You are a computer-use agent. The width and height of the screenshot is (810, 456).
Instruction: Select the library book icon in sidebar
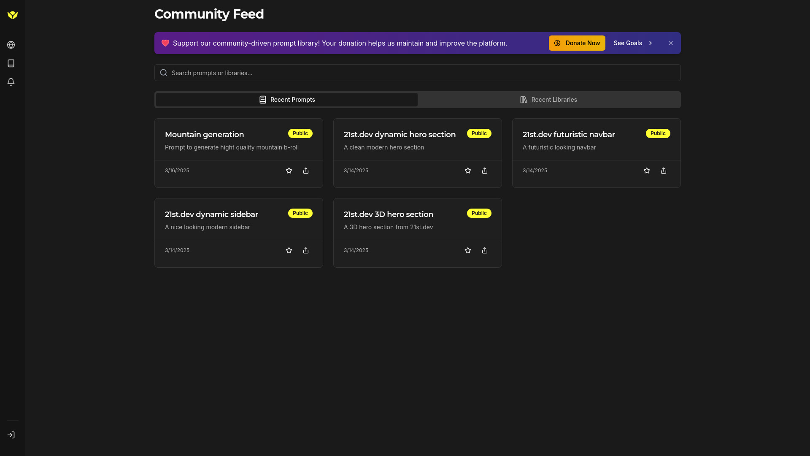pyautogui.click(x=11, y=63)
